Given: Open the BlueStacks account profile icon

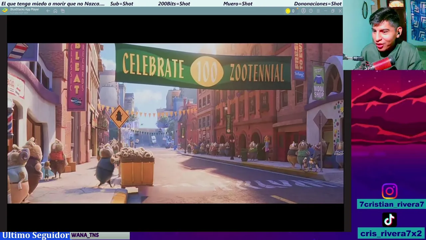Looking at the screenshot, I should [x=304, y=11].
